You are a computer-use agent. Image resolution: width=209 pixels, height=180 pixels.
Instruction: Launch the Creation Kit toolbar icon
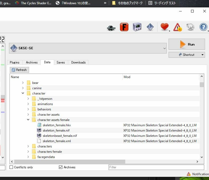(x=111, y=28)
